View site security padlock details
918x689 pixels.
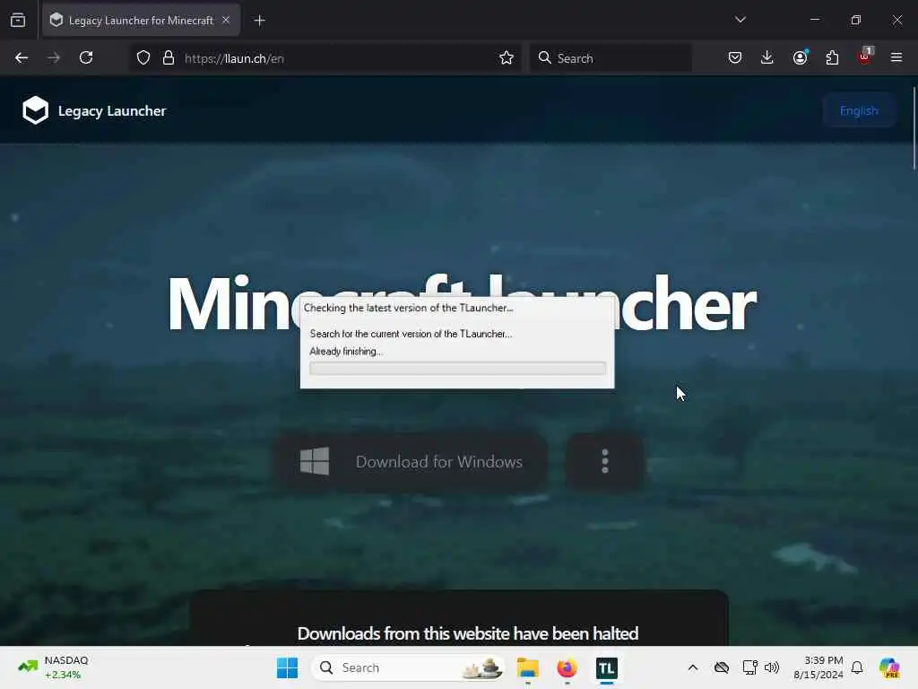pyautogui.click(x=169, y=57)
